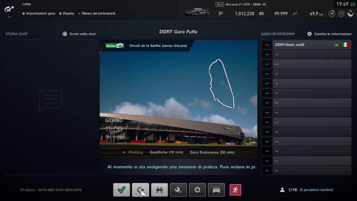The image size is (357, 201).
Task: Click the driver rating D badge
Action: 341,13
